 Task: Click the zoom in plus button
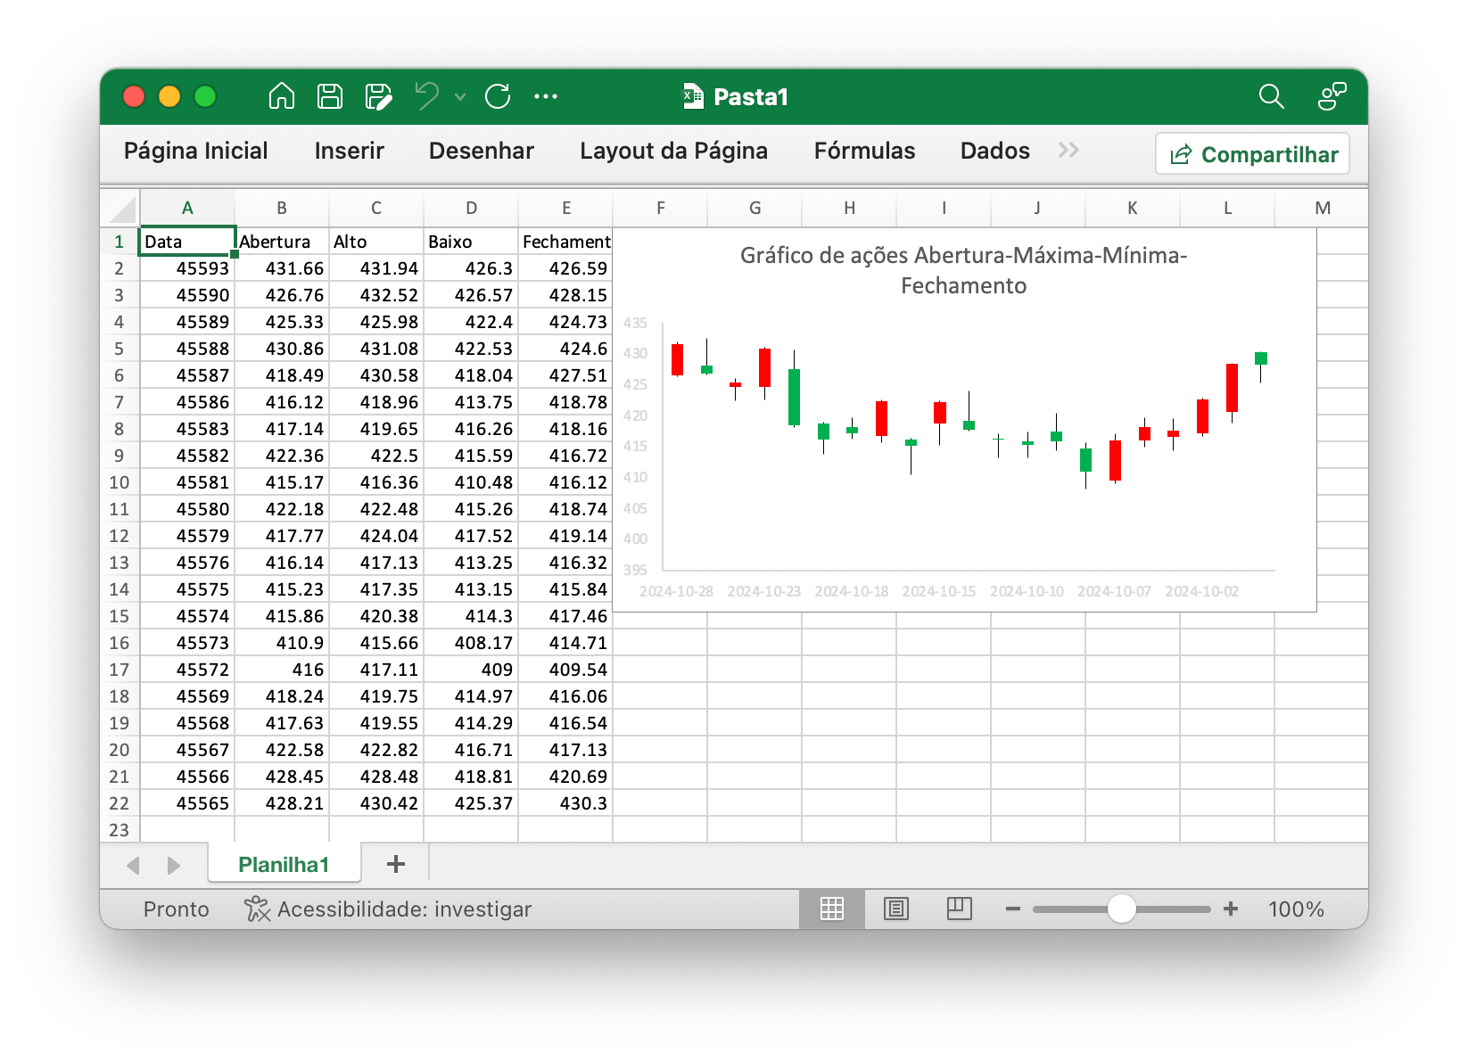(1231, 909)
